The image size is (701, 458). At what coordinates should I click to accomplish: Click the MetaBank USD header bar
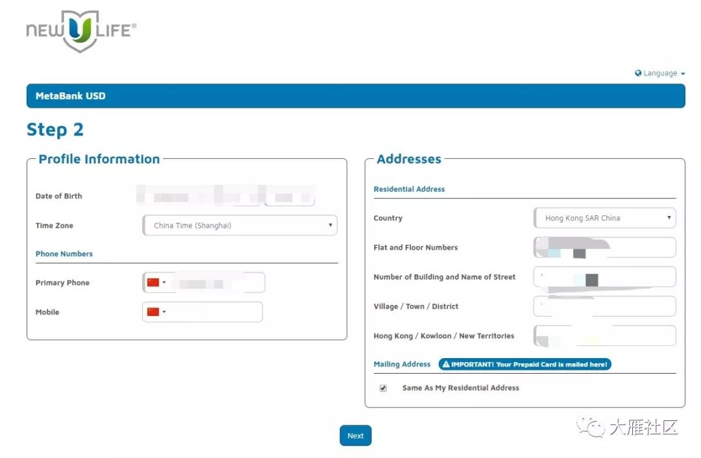356,95
